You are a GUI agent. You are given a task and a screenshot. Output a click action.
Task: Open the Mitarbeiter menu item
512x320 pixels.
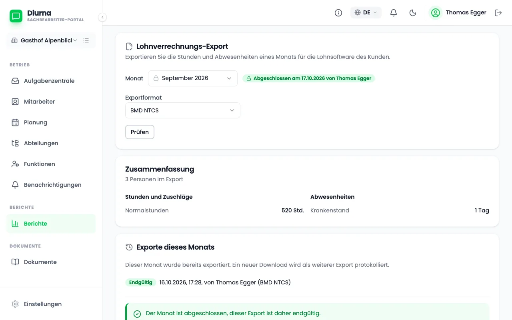click(51, 102)
